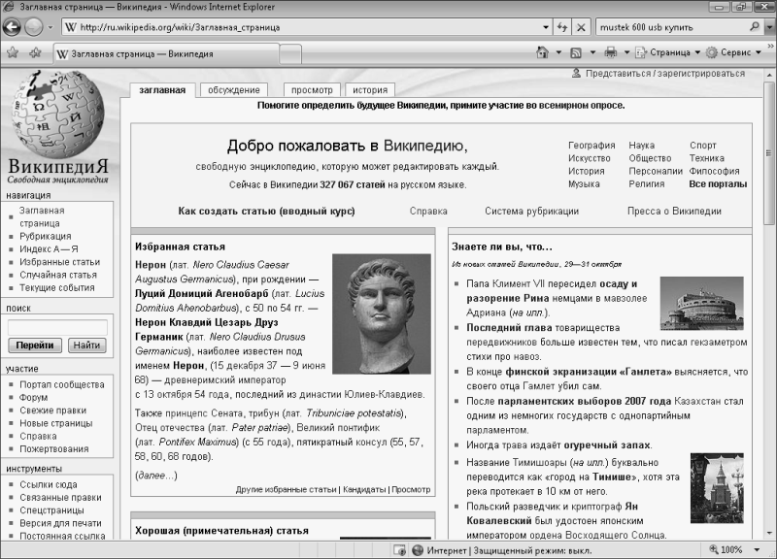This screenshot has height=559, width=777.
Task: Click the page scrollbar up arrow
Action: 769,75
